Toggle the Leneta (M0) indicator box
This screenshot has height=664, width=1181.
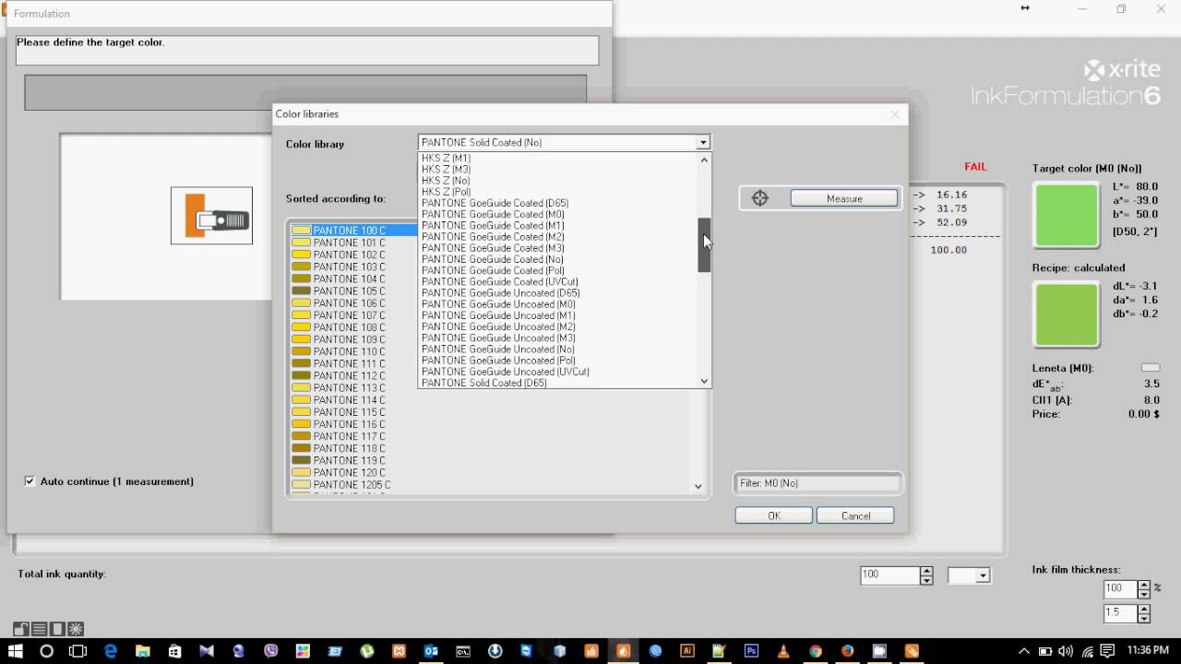coord(1151,368)
